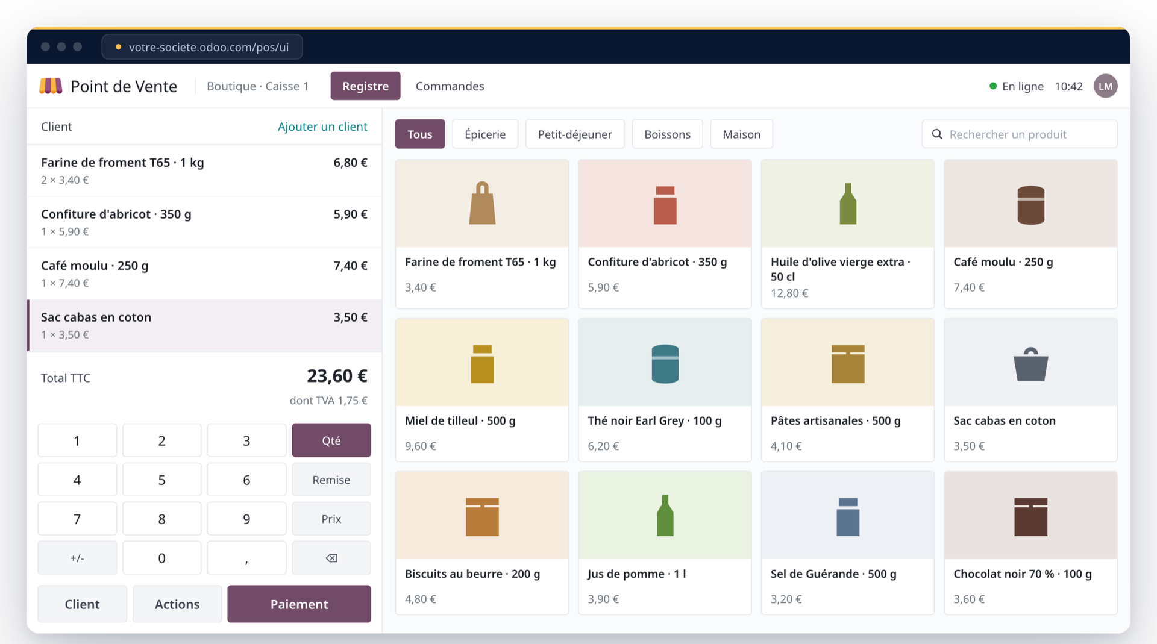
Task: Click the magnifier icon in product search
Action: [937, 134]
